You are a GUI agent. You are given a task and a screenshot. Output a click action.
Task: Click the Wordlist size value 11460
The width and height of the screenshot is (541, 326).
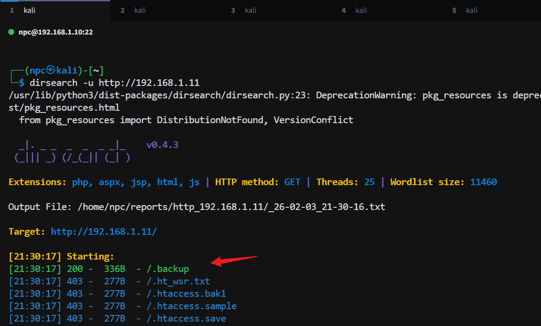click(483, 182)
